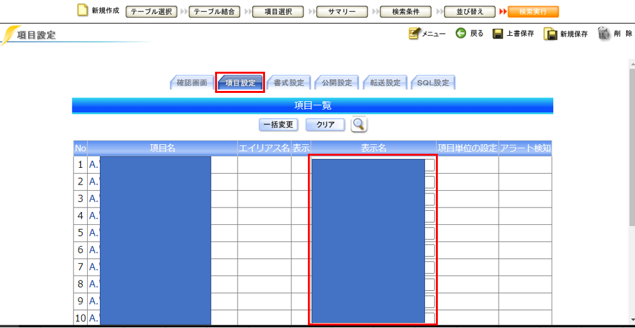
Task: Click the 新規保存 save icon
Action: 550,34
